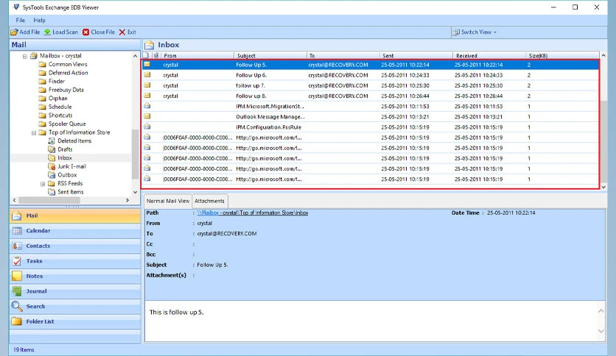This screenshot has width=616, height=356.
Task: Open the Junk E-mail folder icon
Action: [x=51, y=167]
